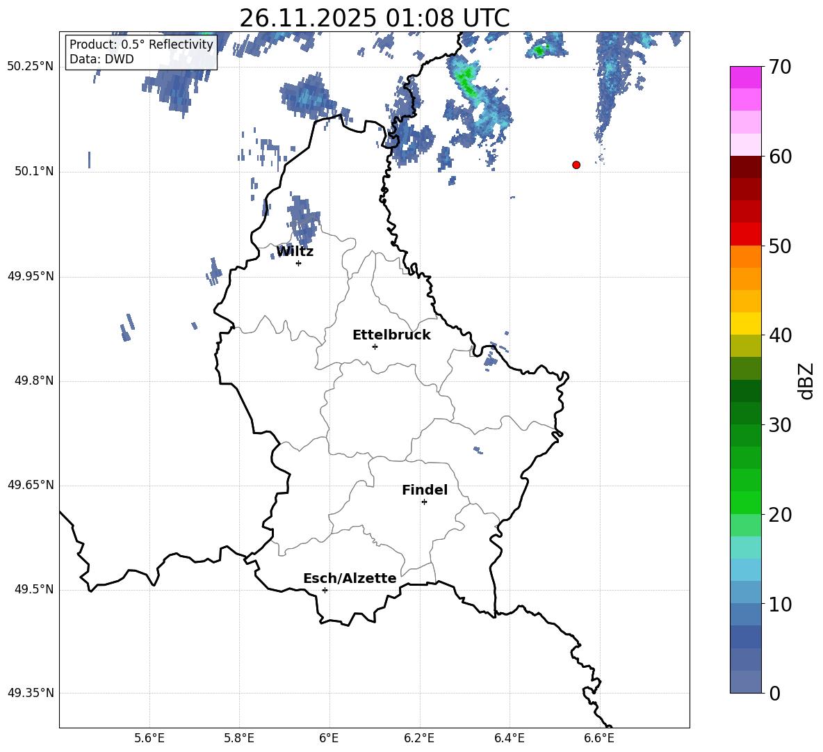Click the yellow band just above 40 dBZ
Screen dimensions: 823x752
745,323
